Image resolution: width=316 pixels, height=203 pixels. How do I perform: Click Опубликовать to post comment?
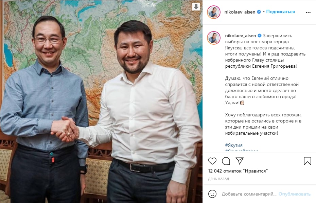click(x=295, y=194)
